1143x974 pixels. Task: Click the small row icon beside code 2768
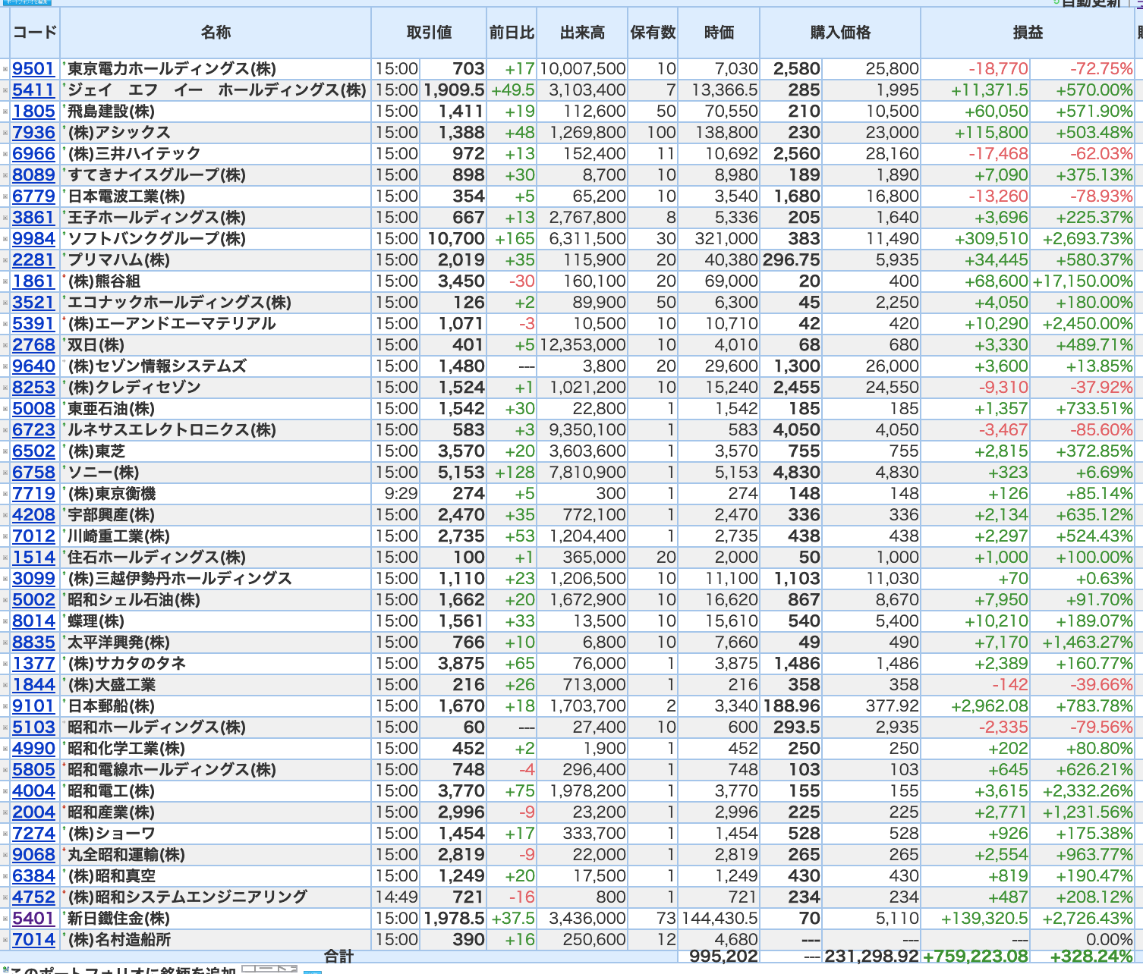coord(5,345)
